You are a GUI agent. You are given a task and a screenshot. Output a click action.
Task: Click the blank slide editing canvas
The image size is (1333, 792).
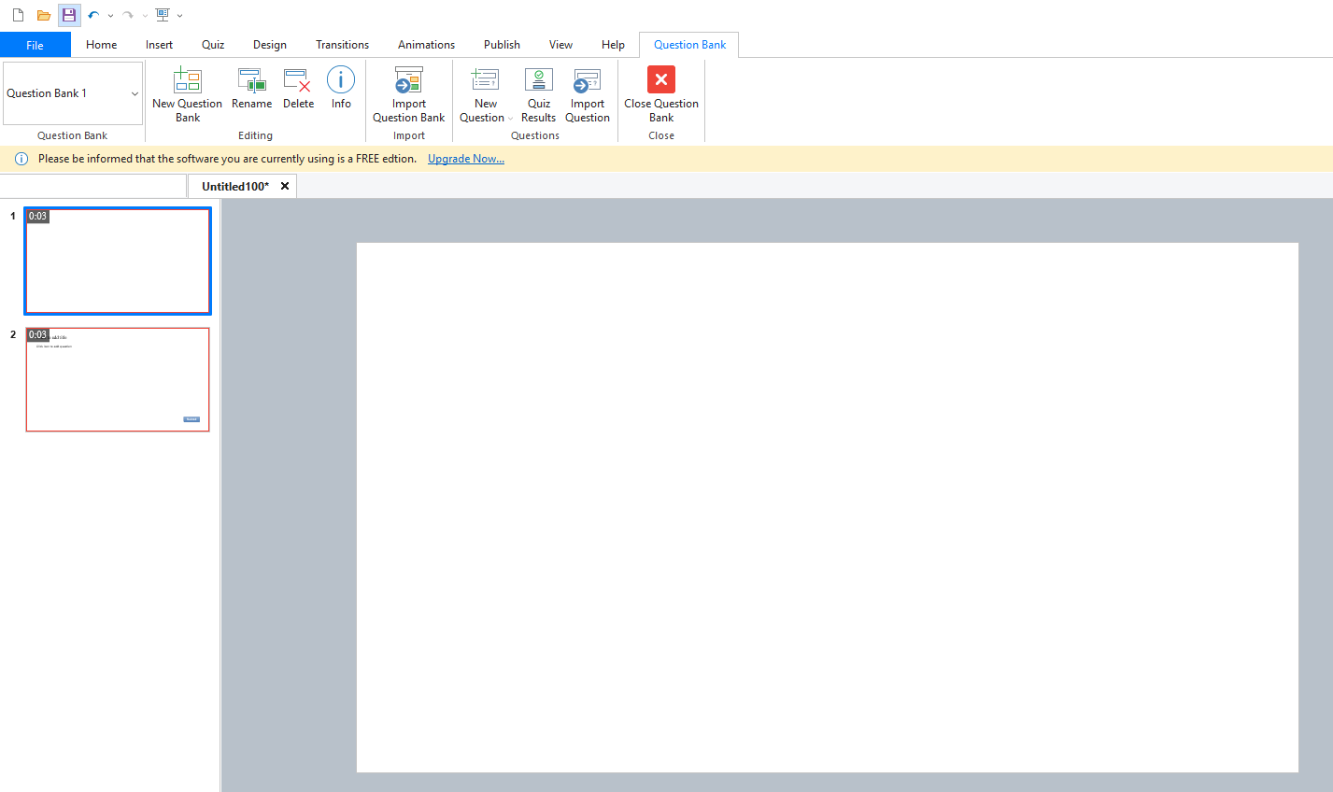point(828,508)
